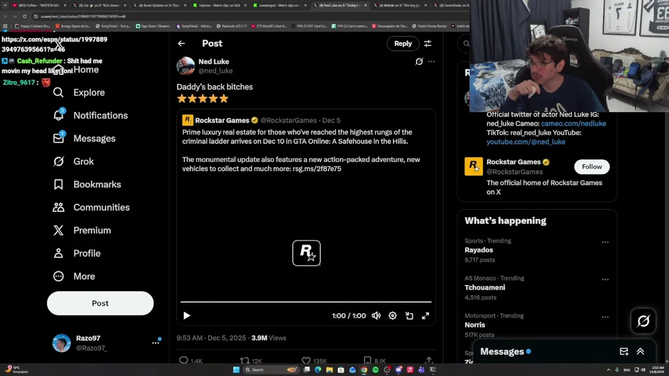This screenshot has height=376, width=669.
Task: Open Spotify from the Windows taskbar
Action: point(375,370)
